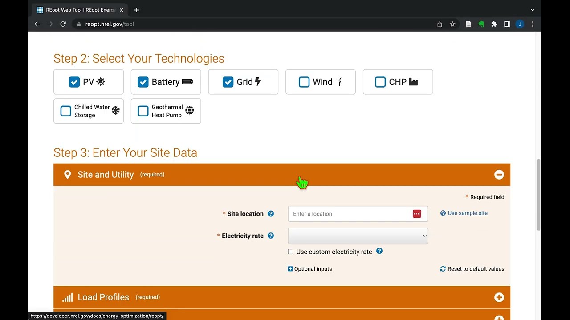
Task: Click Use sample site link
Action: pyautogui.click(x=464, y=213)
